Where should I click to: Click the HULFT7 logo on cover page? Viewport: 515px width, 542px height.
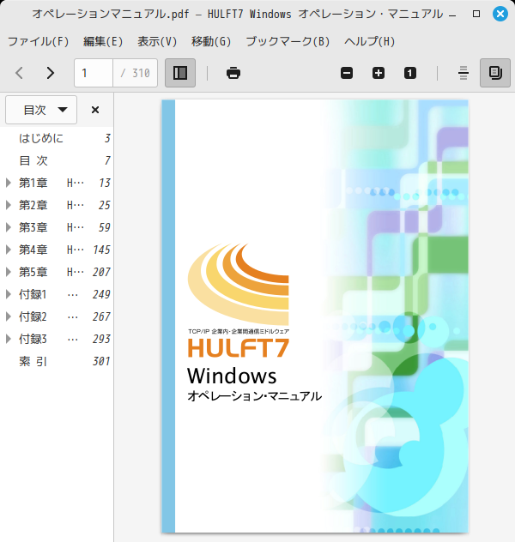(x=239, y=347)
